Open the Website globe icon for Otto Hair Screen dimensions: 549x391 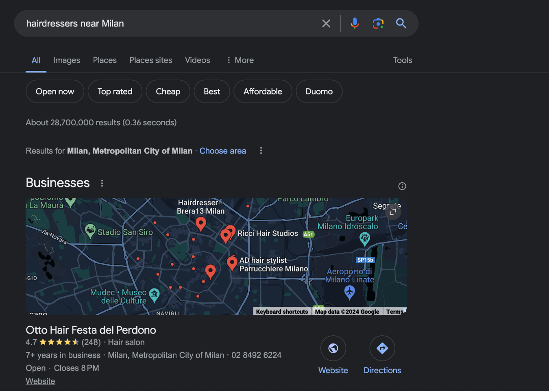(x=333, y=348)
